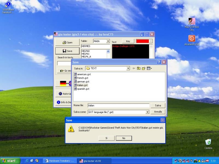Click the ATI tray icon
Image resolution: width=219 pixels, height=164 pixels.
tap(207, 161)
